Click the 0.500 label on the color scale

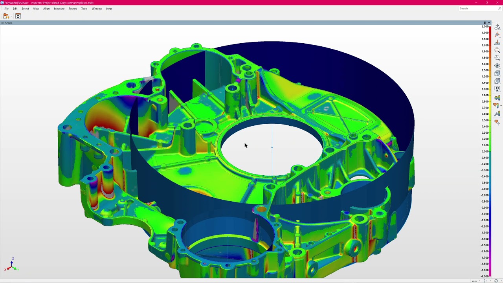[x=485, y=120]
